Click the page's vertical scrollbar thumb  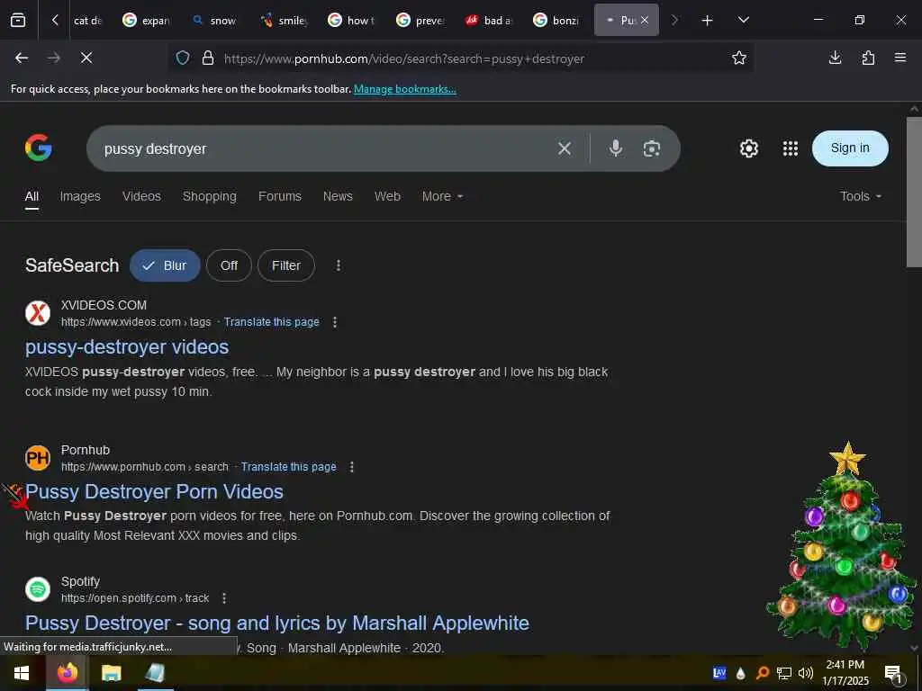[x=914, y=192]
